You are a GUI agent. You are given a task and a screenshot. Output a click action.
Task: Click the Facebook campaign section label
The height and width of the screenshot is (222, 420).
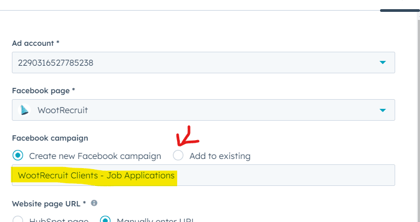[50, 138]
